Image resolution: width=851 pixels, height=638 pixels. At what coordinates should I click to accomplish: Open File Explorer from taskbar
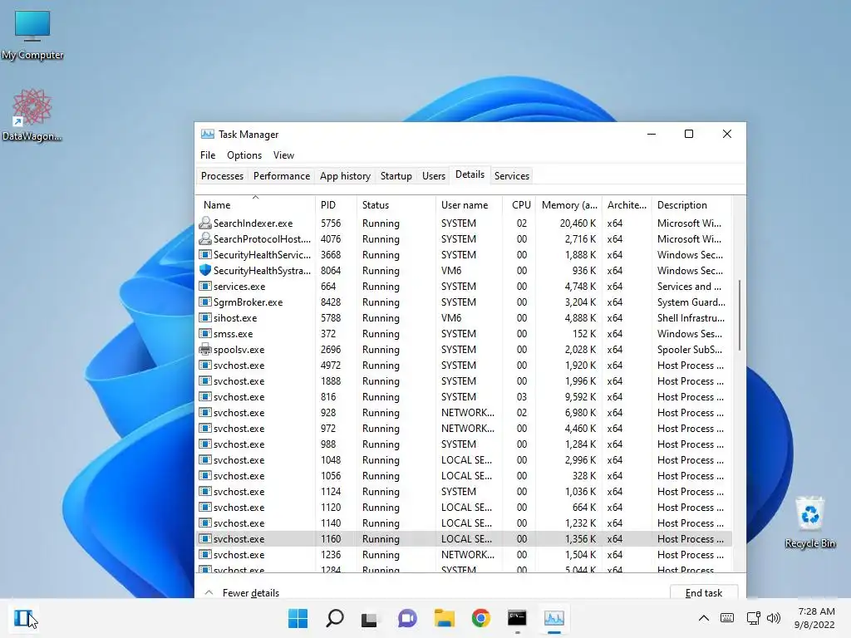click(x=444, y=618)
